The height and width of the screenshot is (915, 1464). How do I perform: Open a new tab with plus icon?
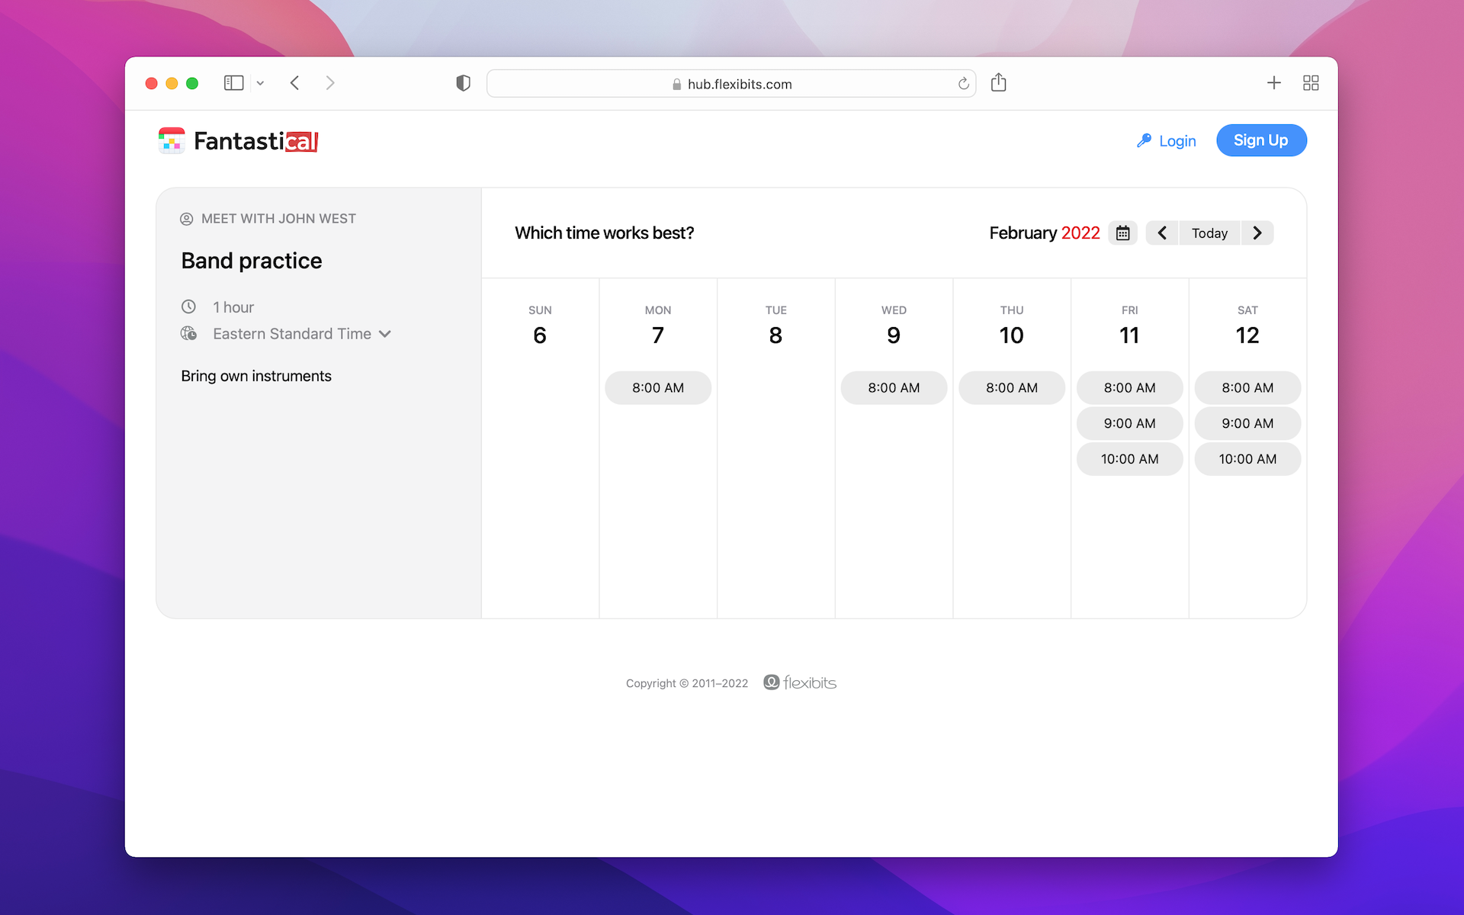[1274, 83]
